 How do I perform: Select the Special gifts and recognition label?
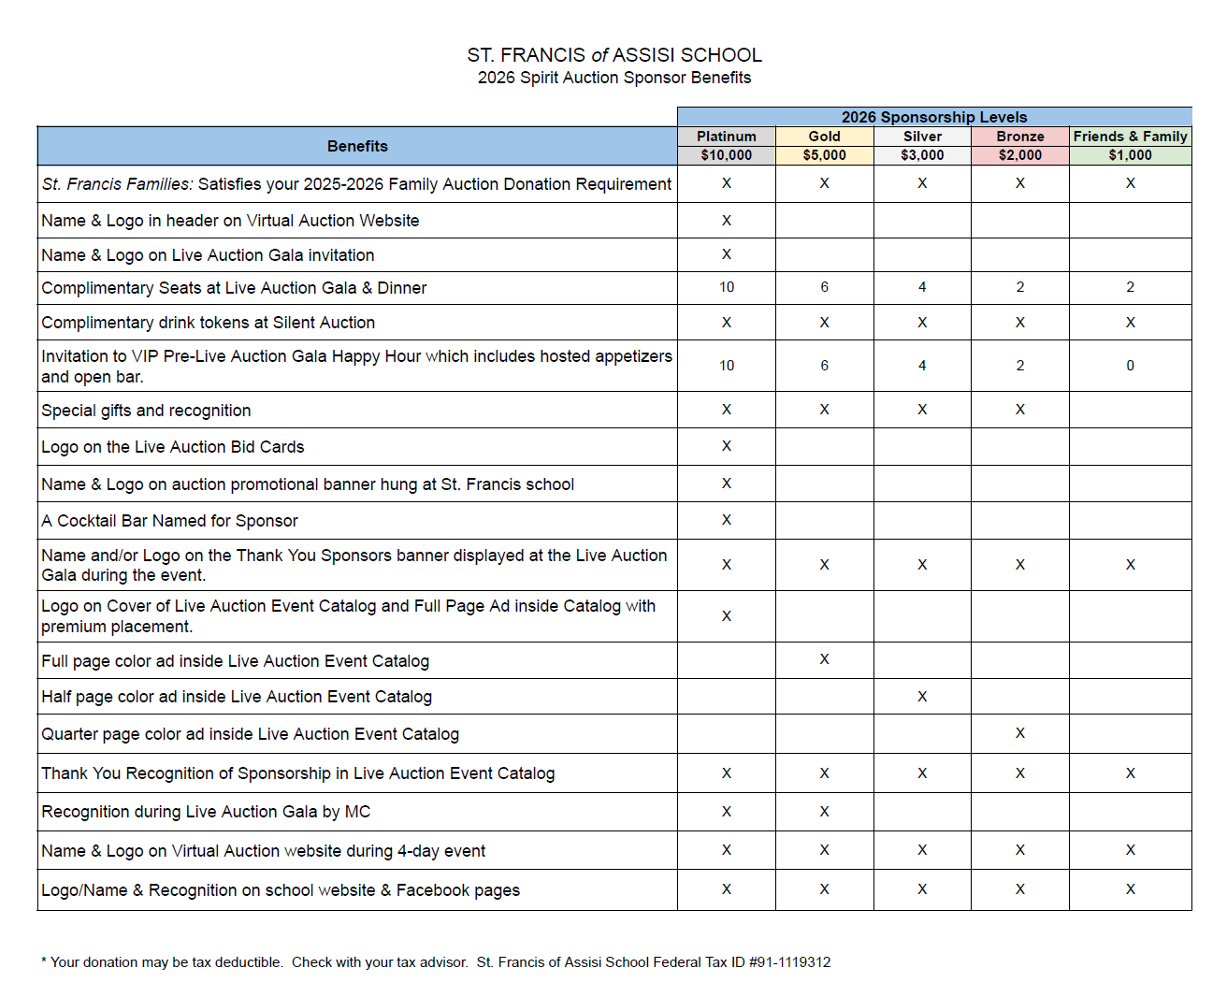pos(146,411)
